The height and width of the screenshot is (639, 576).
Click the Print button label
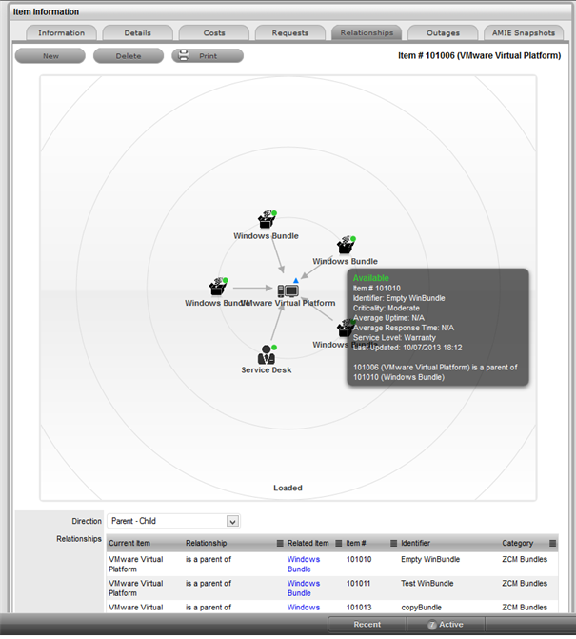click(x=209, y=56)
